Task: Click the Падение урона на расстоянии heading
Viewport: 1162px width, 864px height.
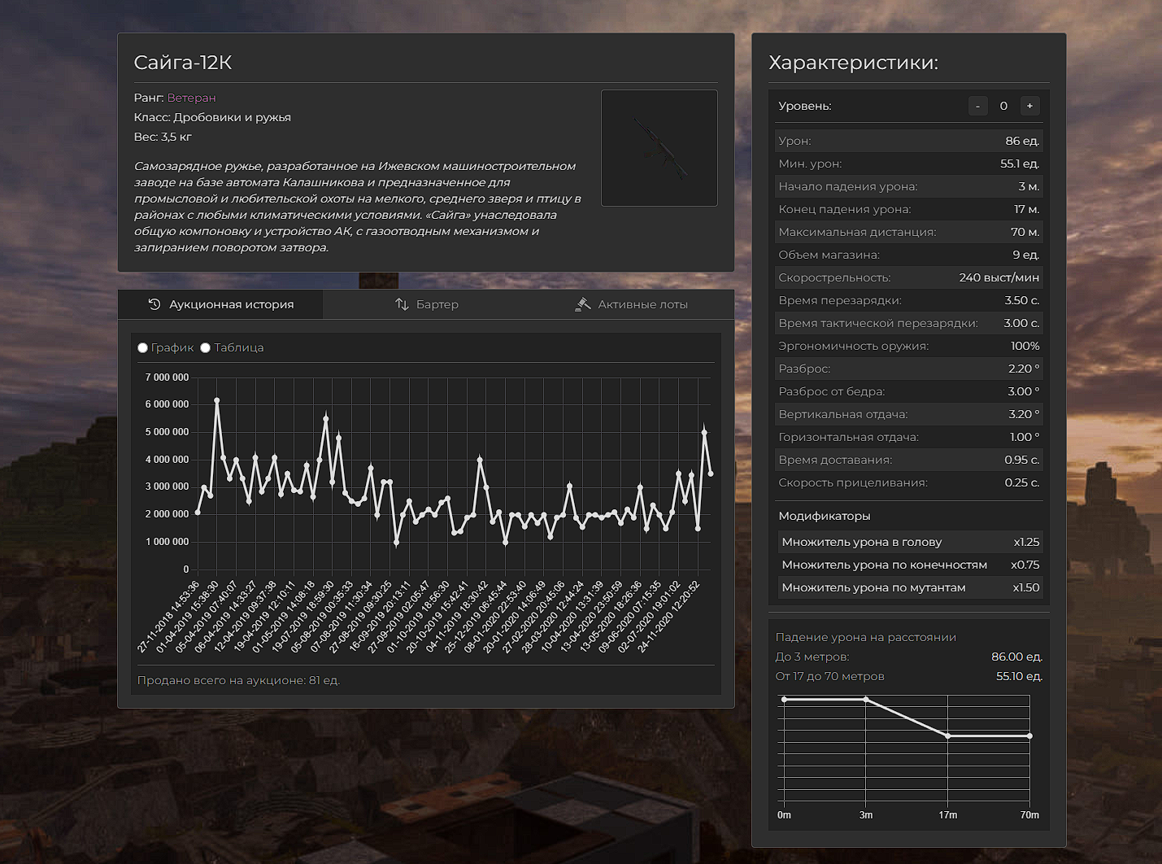Action: point(866,637)
